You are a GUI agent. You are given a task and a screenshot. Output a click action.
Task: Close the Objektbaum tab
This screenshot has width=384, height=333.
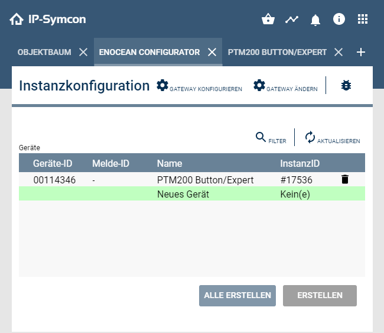[83, 52]
